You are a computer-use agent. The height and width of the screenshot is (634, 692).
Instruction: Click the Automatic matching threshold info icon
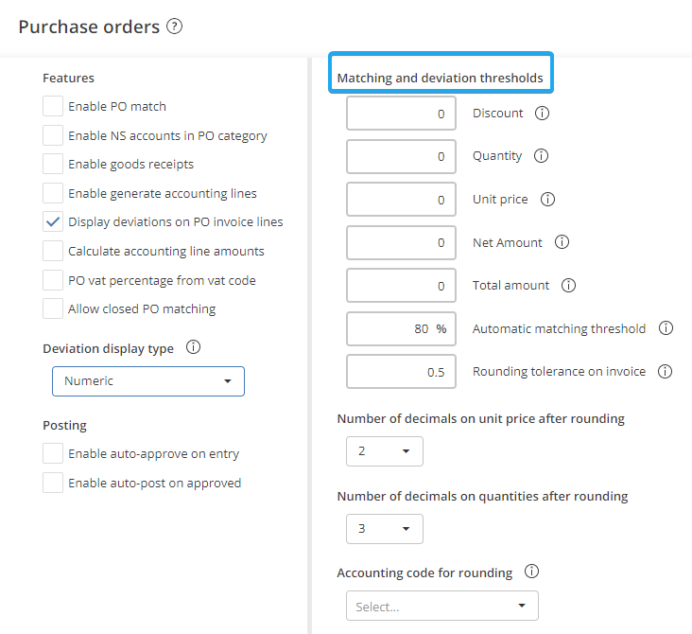pos(666,328)
